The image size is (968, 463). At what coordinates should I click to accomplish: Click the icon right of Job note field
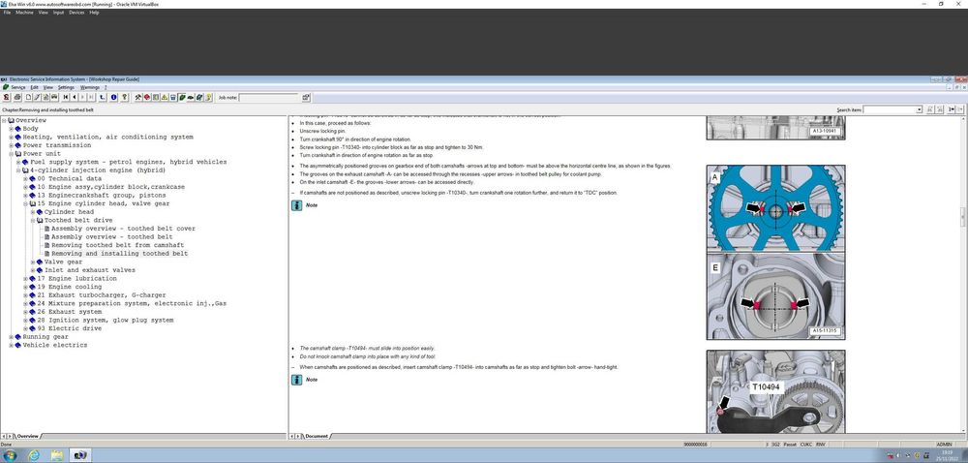click(x=306, y=98)
